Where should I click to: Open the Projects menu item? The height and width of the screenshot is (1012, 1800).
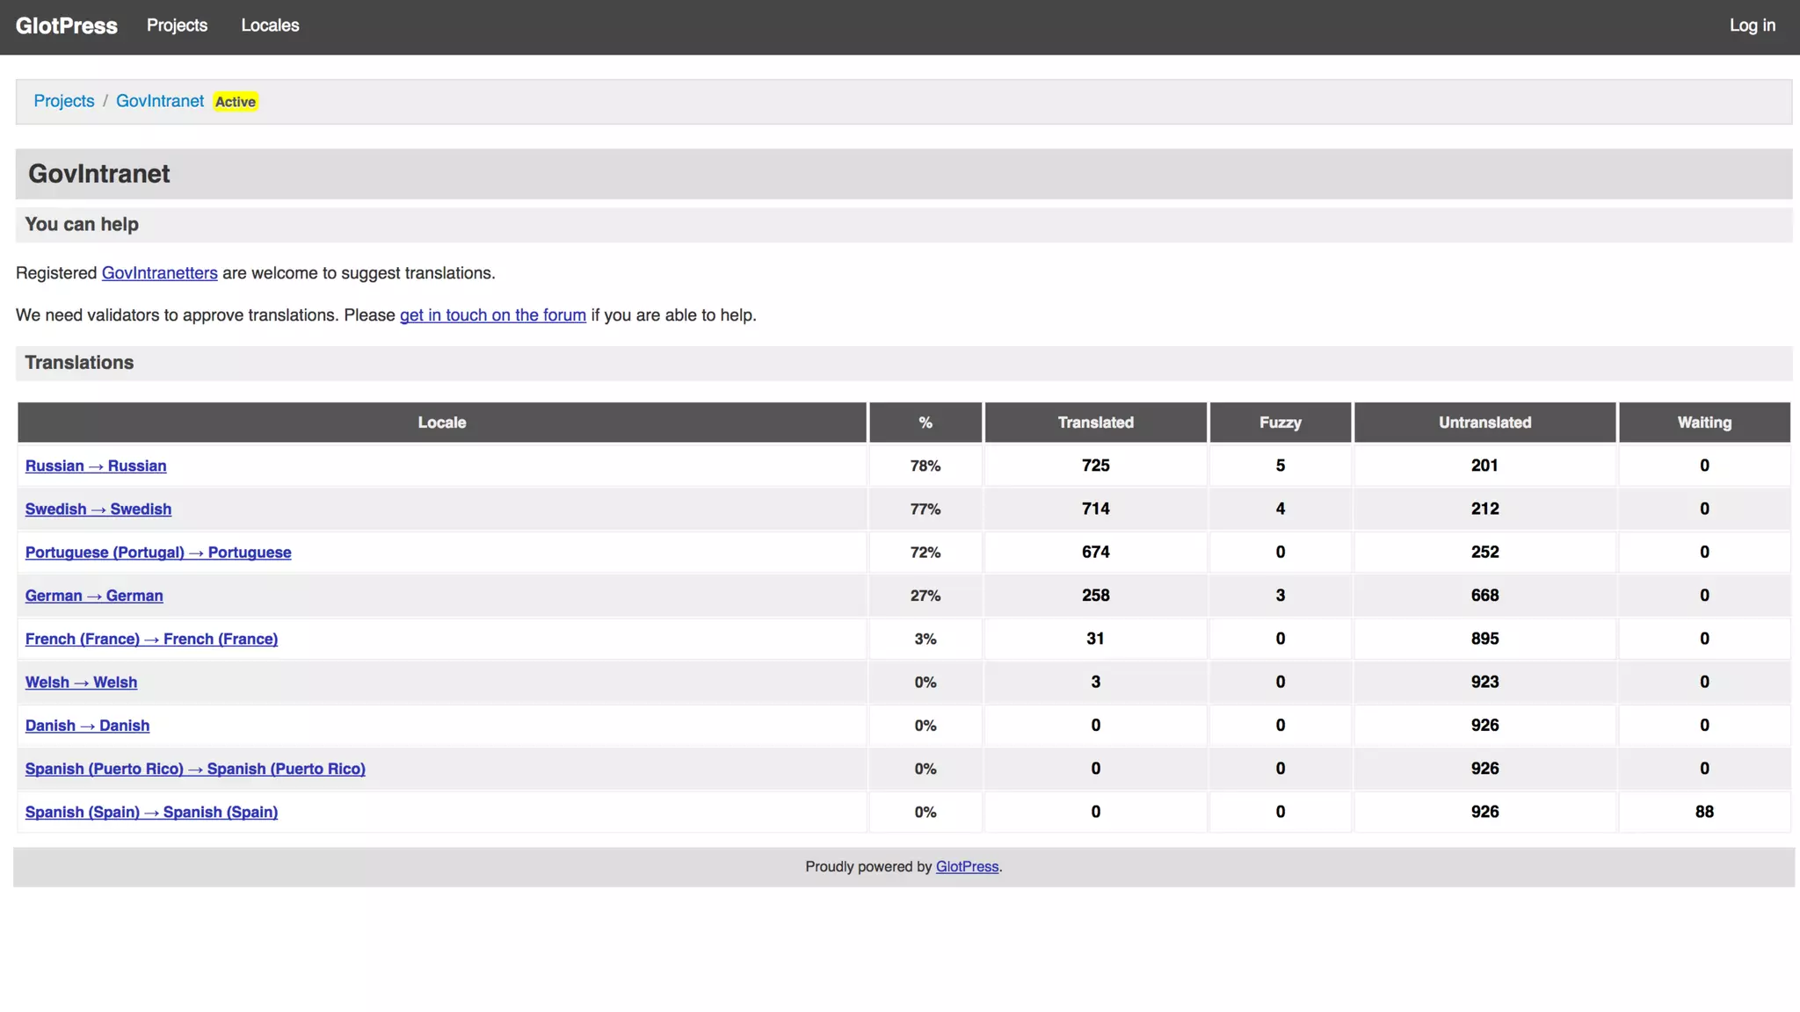tap(177, 25)
